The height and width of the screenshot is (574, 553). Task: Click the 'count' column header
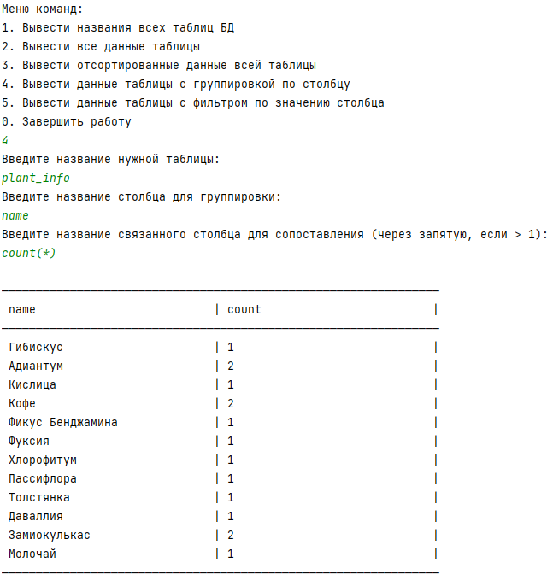(244, 310)
